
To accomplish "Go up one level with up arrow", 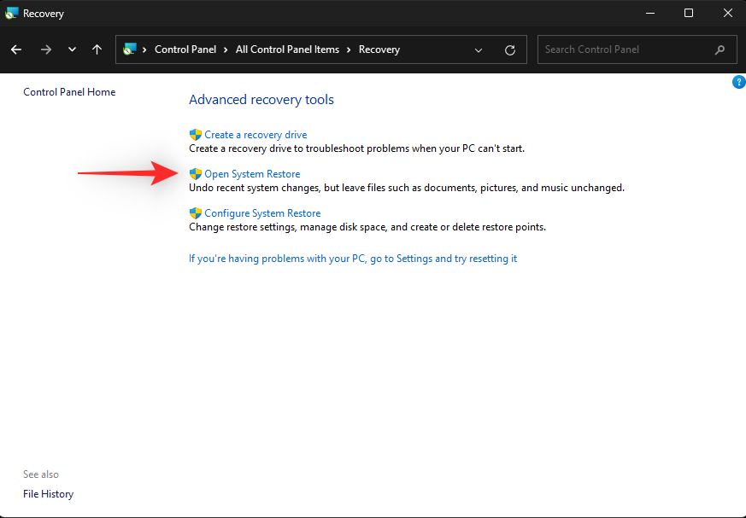I will pos(97,49).
